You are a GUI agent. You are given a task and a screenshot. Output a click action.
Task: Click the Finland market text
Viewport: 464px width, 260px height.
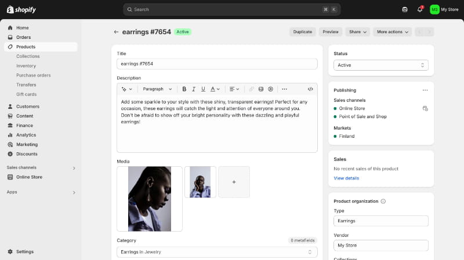point(346,136)
